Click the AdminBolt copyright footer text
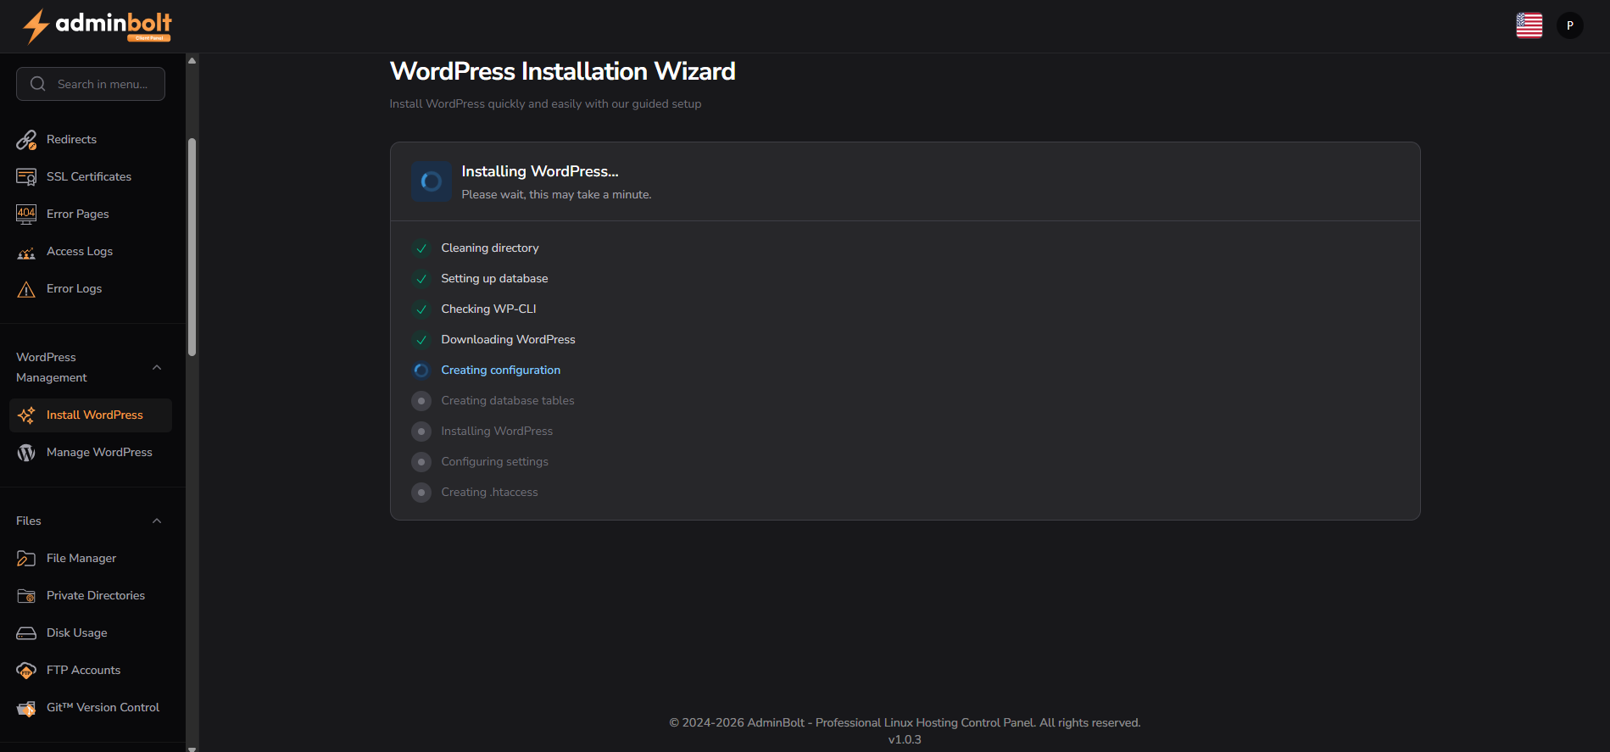Viewport: 1610px width, 752px height. coord(905,723)
